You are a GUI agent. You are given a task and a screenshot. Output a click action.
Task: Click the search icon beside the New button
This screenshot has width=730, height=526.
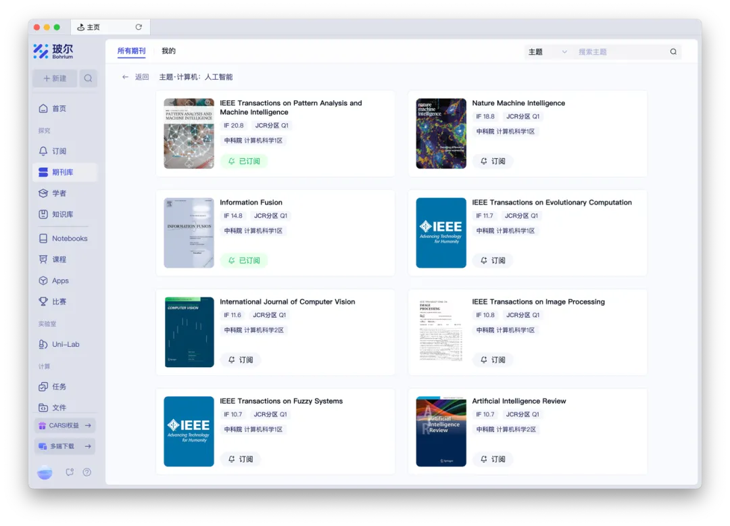[88, 78]
